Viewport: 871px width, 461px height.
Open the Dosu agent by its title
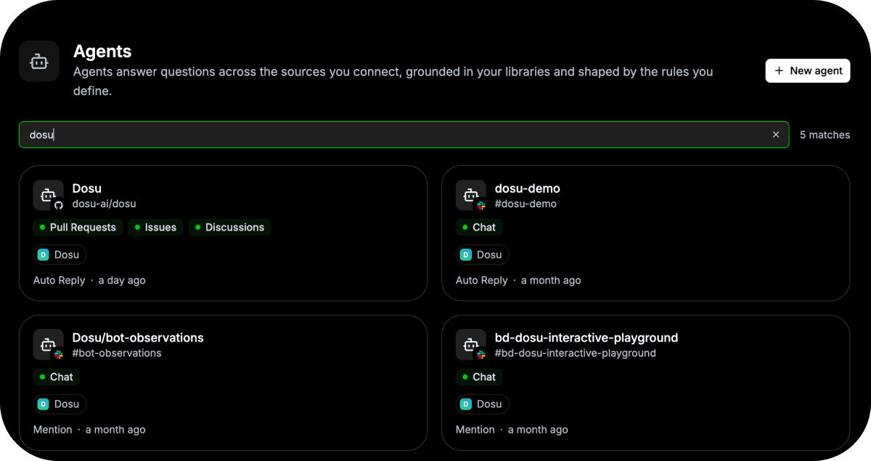[x=87, y=188]
